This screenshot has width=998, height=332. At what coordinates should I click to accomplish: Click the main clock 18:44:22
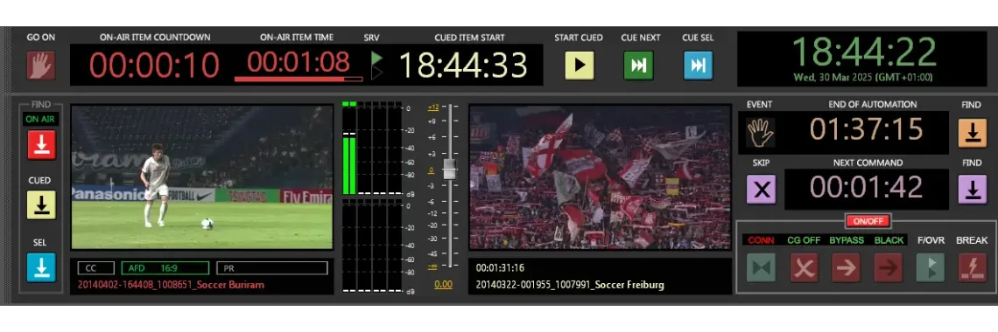tap(864, 52)
